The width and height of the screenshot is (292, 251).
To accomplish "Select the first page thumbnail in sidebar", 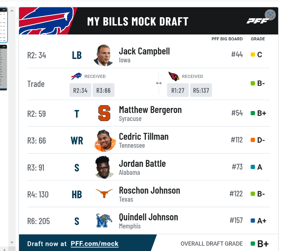I will (3, 25).
